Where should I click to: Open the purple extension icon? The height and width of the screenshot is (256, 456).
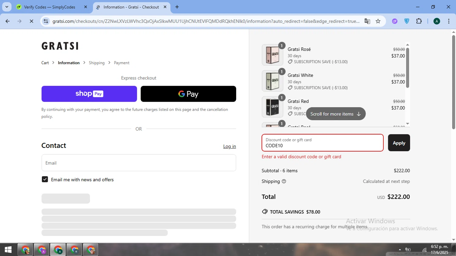pos(395,21)
